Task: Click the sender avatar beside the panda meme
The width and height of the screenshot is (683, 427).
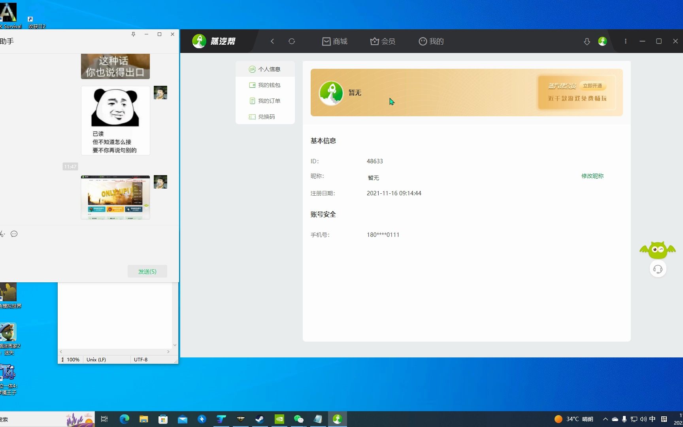Action: click(x=160, y=93)
